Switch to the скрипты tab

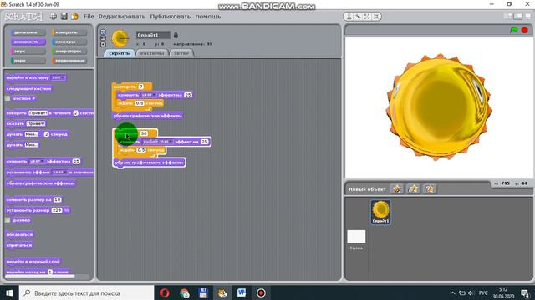point(120,53)
